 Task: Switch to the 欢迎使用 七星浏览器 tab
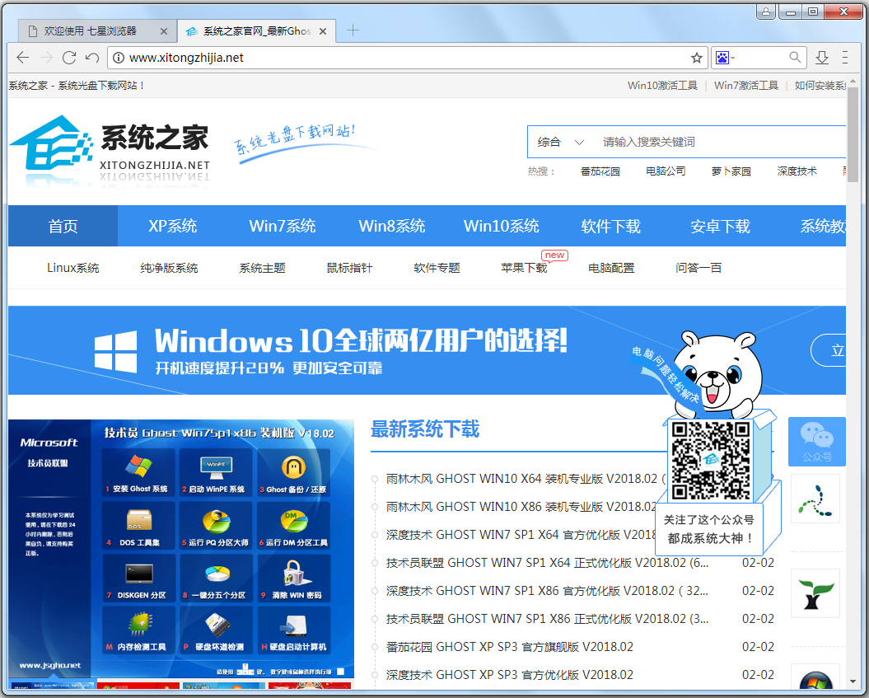tap(97, 31)
